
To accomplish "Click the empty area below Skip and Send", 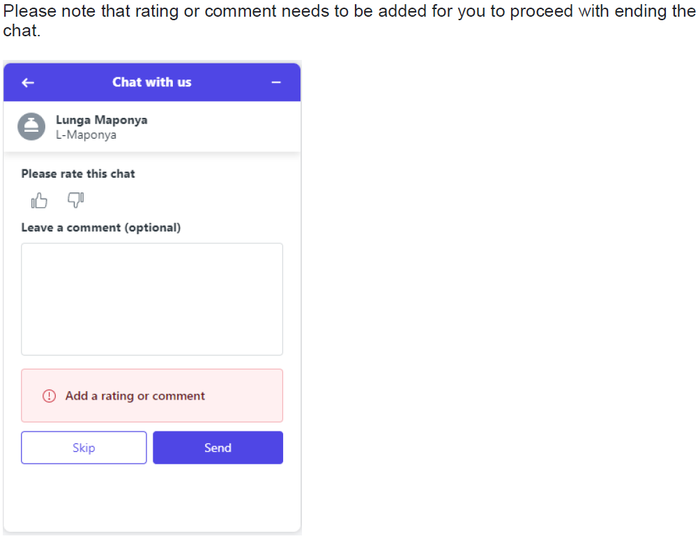I will [x=152, y=497].
